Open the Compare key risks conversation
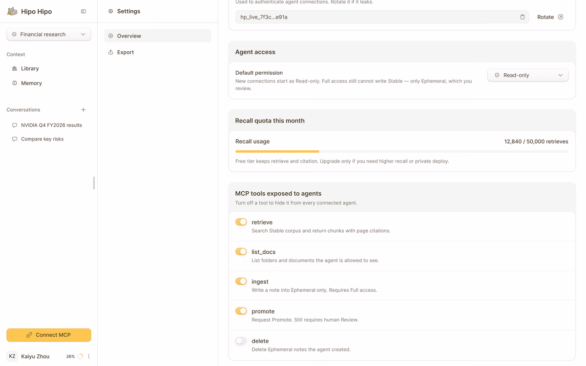Screen dimensions: 586x366 coord(49,139)
